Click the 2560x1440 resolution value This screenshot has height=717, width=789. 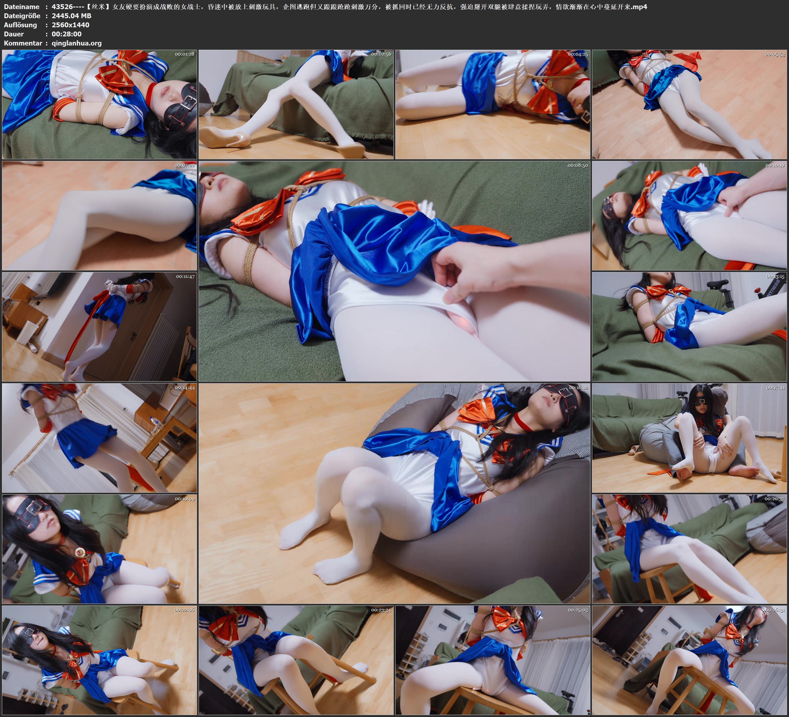coord(71,25)
